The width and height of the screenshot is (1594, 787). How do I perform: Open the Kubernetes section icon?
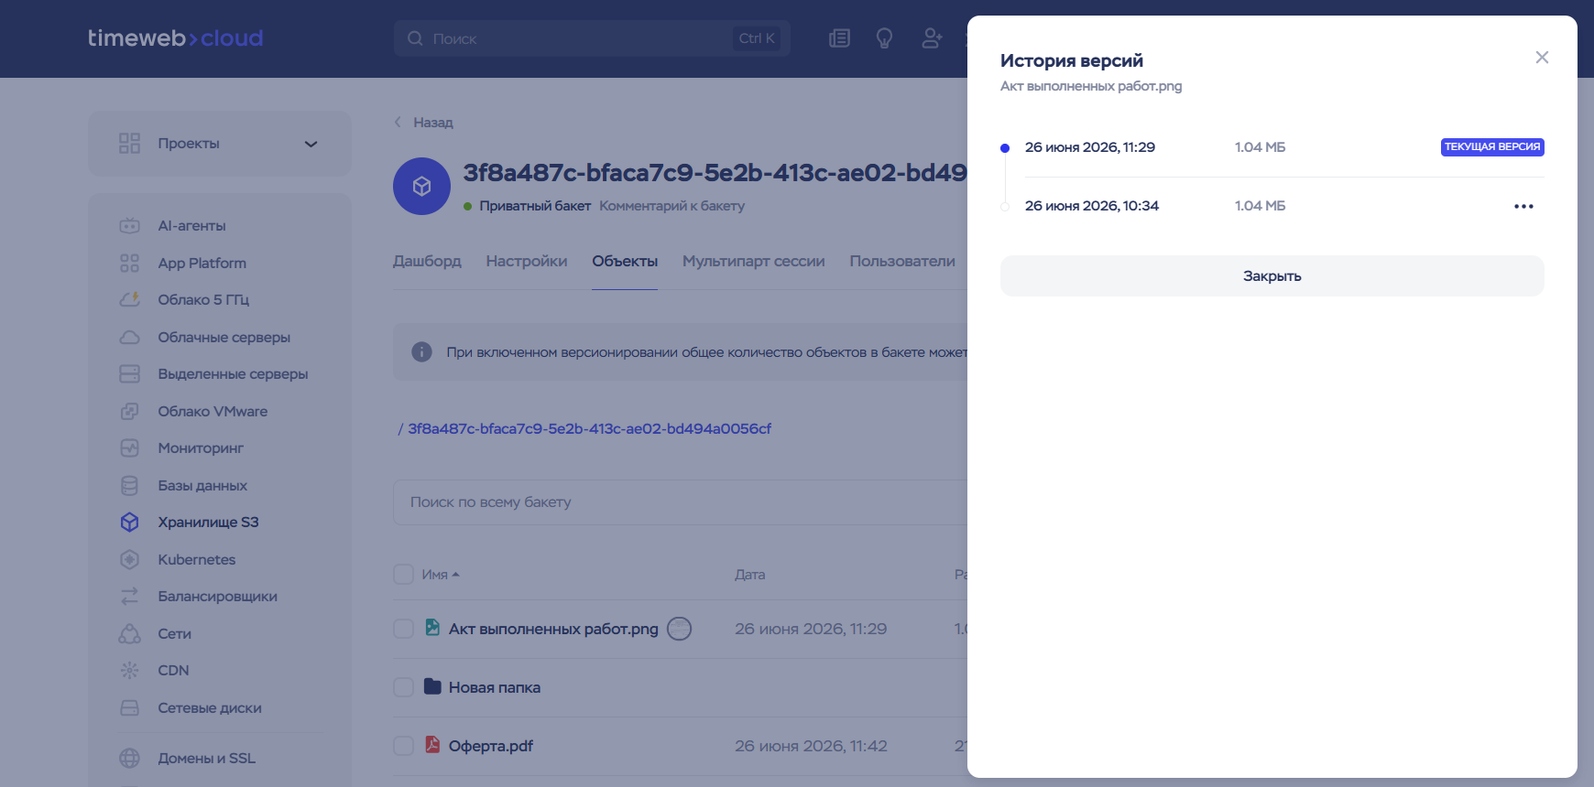pyautogui.click(x=129, y=559)
